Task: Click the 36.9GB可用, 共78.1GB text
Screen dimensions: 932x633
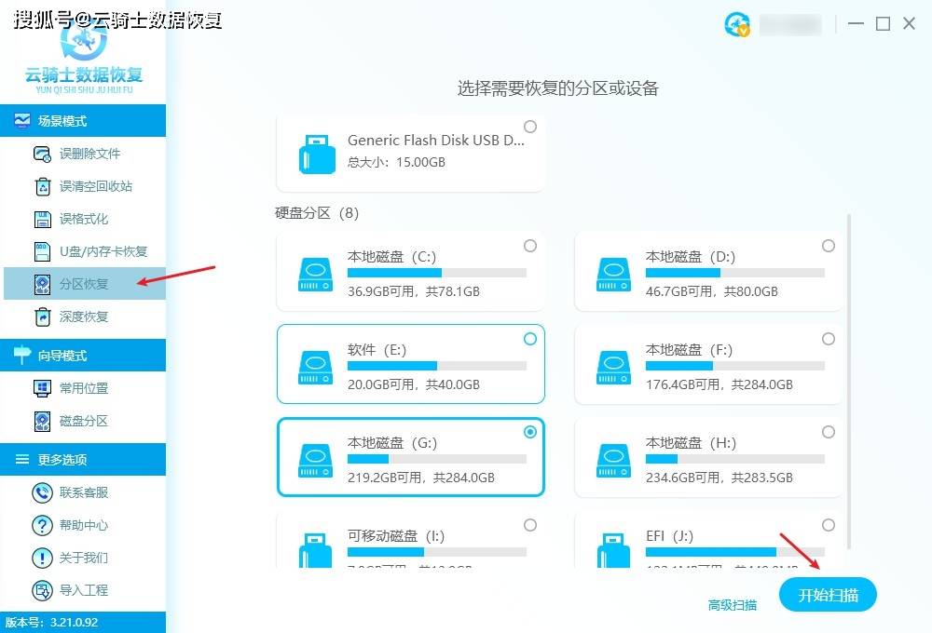Action: point(414,291)
